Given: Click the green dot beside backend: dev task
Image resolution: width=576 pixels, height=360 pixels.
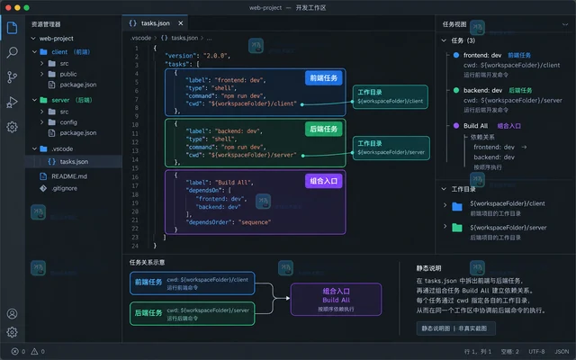Looking at the screenshot, I should pos(456,90).
